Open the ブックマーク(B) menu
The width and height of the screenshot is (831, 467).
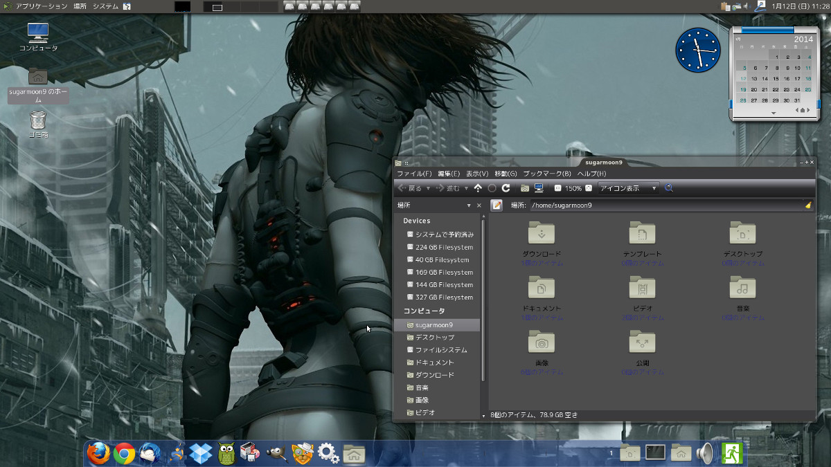pyautogui.click(x=547, y=174)
